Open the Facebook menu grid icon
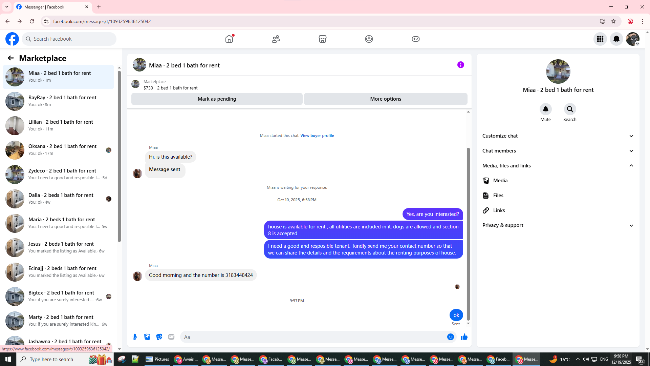The height and width of the screenshot is (366, 650). (x=600, y=39)
